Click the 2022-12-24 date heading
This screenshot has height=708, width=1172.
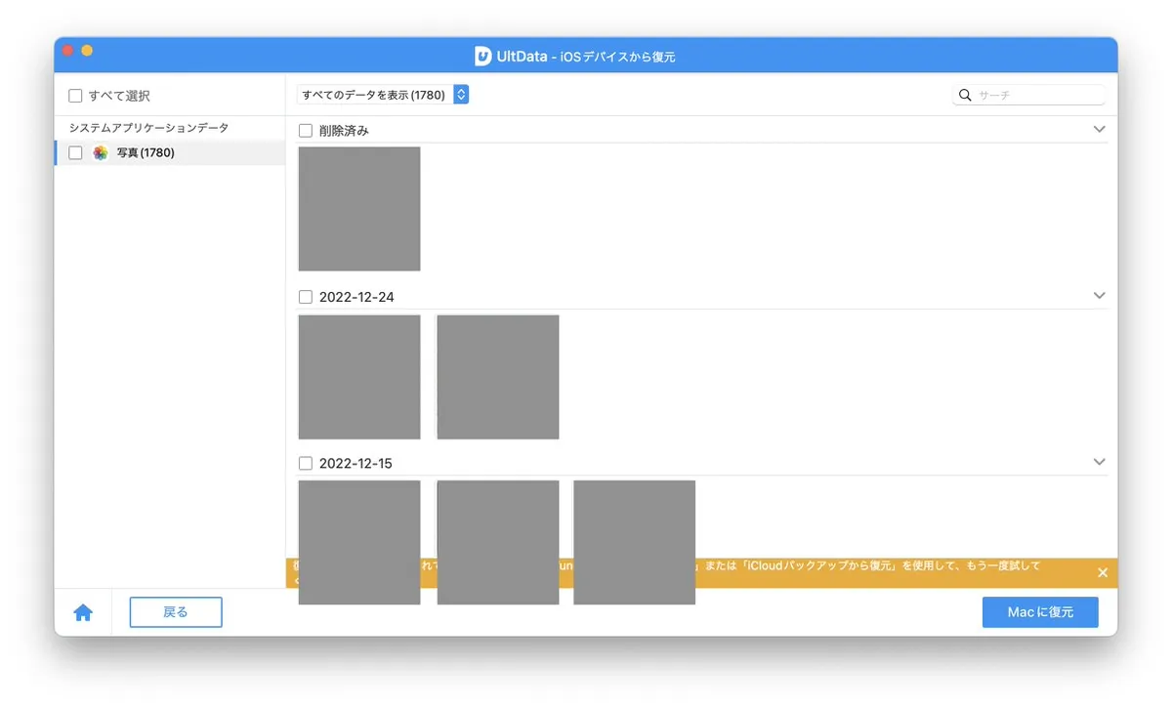pos(356,297)
